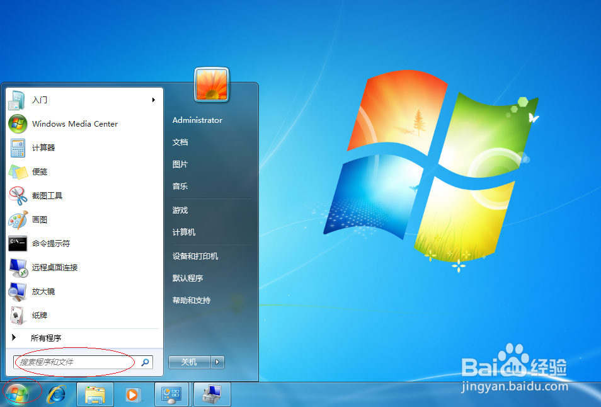Select the 远程桌面连接 text label
Image resolution: width=601 pixels, height=407 pixels.
point(55,268)
